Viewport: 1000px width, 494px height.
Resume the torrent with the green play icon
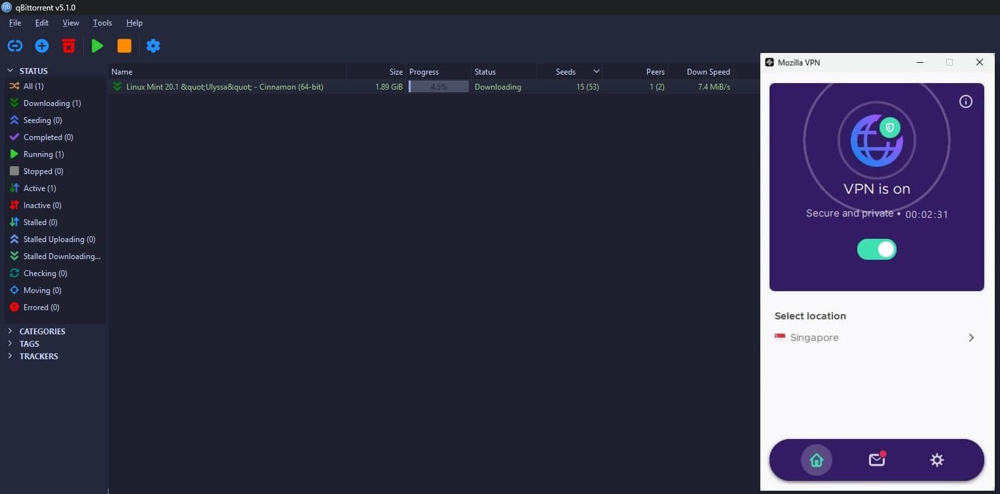(97, 45)
